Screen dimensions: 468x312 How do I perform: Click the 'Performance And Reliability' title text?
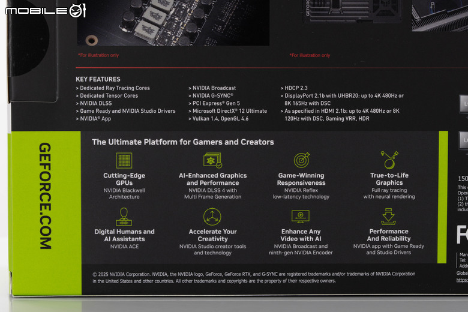389,235
